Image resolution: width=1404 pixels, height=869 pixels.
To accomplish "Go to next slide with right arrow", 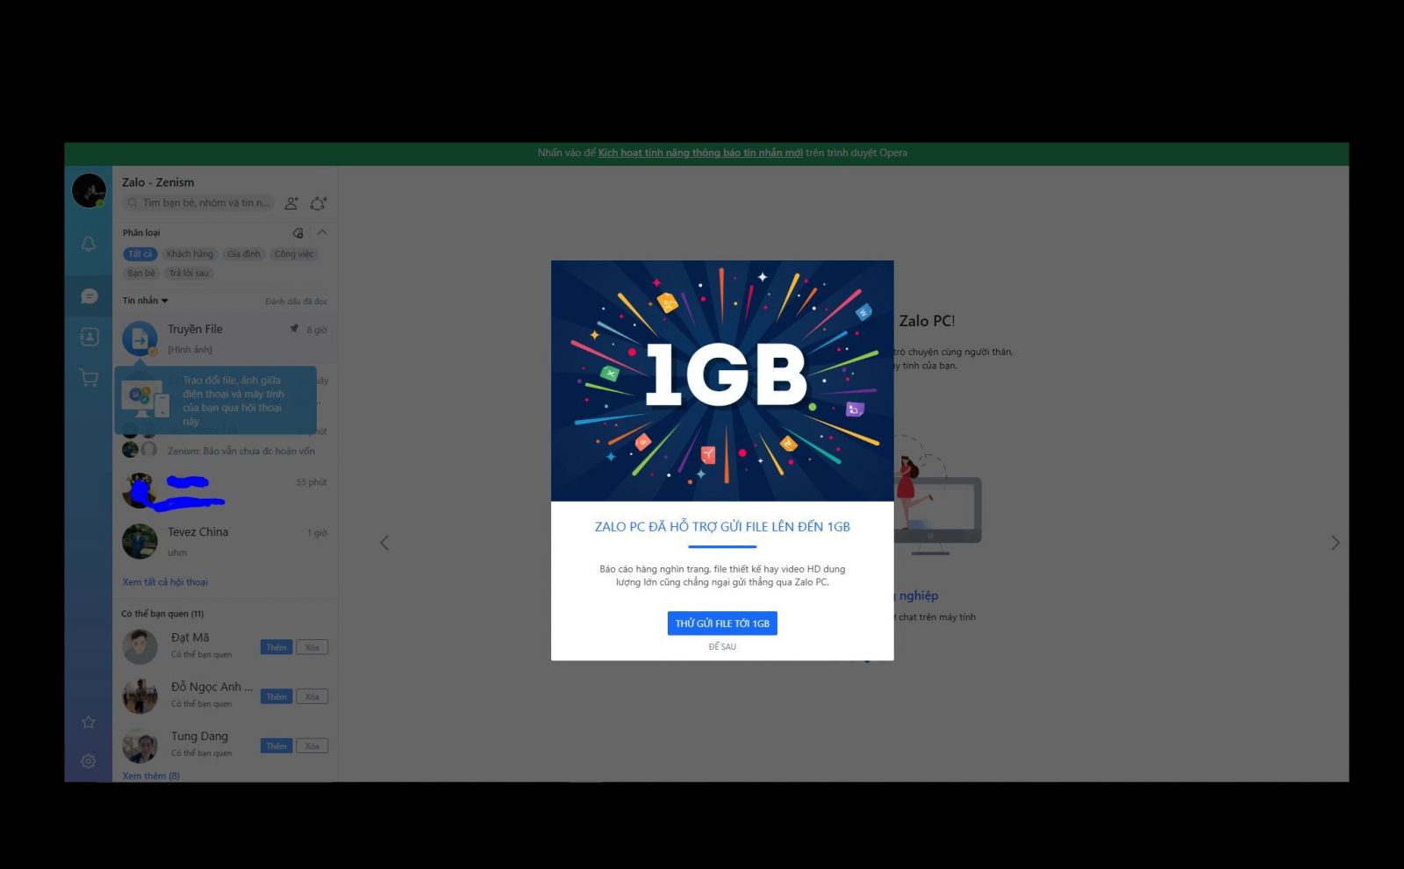I will pos(1335,543).
